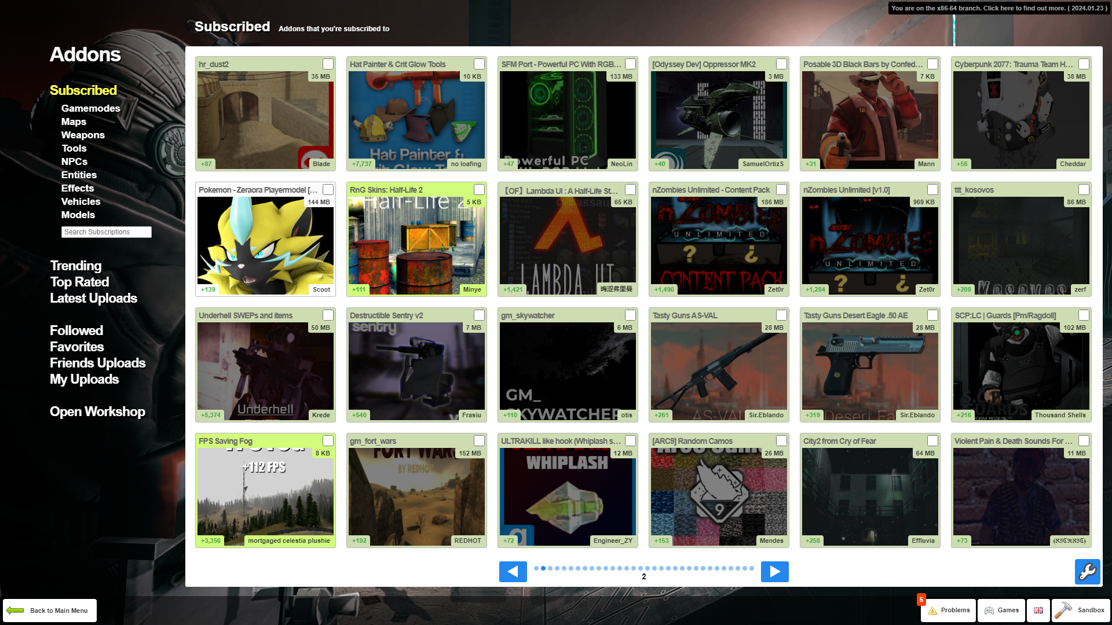Screen dimensions: 1112x625
Task: Open the Games controller menu
Action: (1001, 611)
